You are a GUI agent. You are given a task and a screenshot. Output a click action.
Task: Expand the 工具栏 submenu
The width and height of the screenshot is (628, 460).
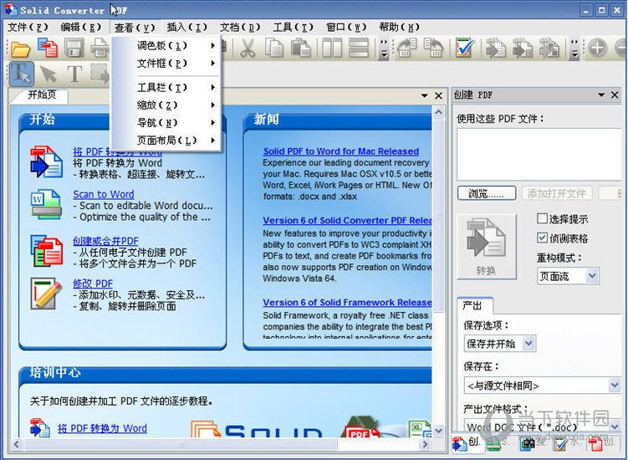point(166,87)
